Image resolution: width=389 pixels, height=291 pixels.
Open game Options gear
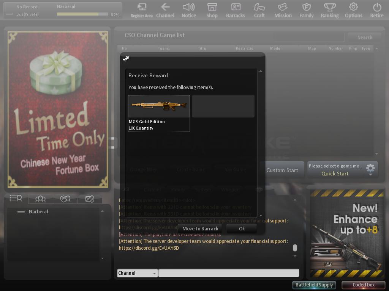pos(353,10)
